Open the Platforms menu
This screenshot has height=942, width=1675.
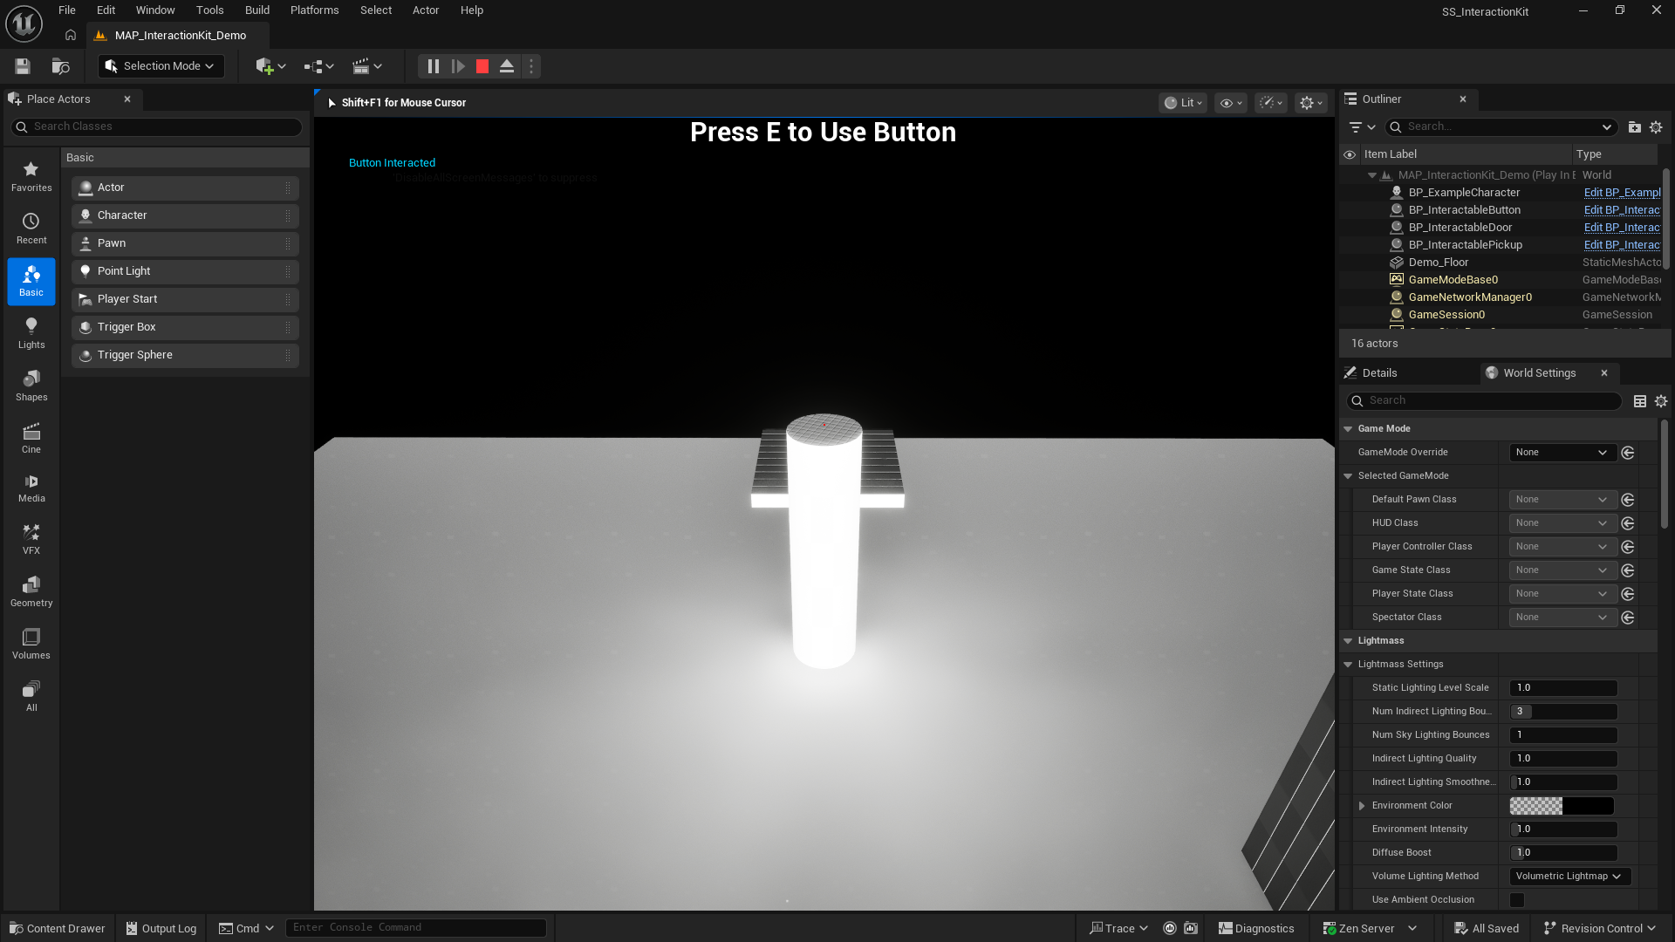314,10
